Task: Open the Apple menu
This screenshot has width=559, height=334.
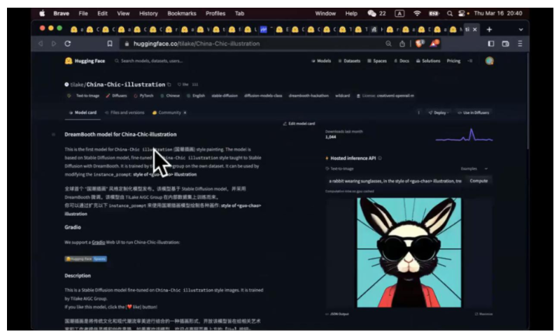Action: click(42, 13)
